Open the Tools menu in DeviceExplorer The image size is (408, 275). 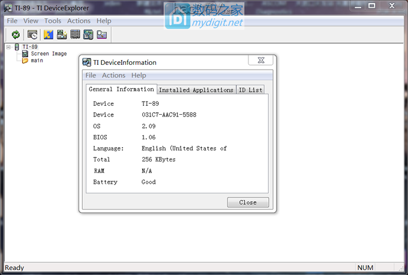(53, 21)
